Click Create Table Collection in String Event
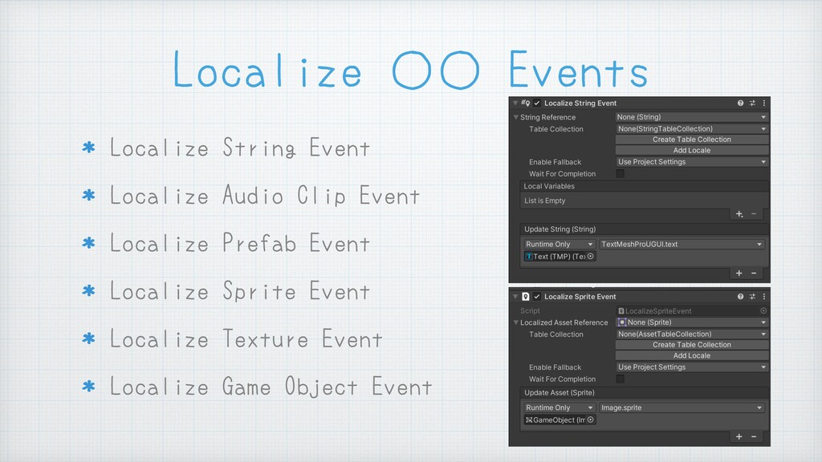Viewport: 822px width, 462px height. (x=691, y=140)
